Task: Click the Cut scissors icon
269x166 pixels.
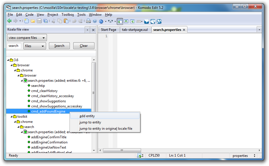Action: tap(54, 21)
